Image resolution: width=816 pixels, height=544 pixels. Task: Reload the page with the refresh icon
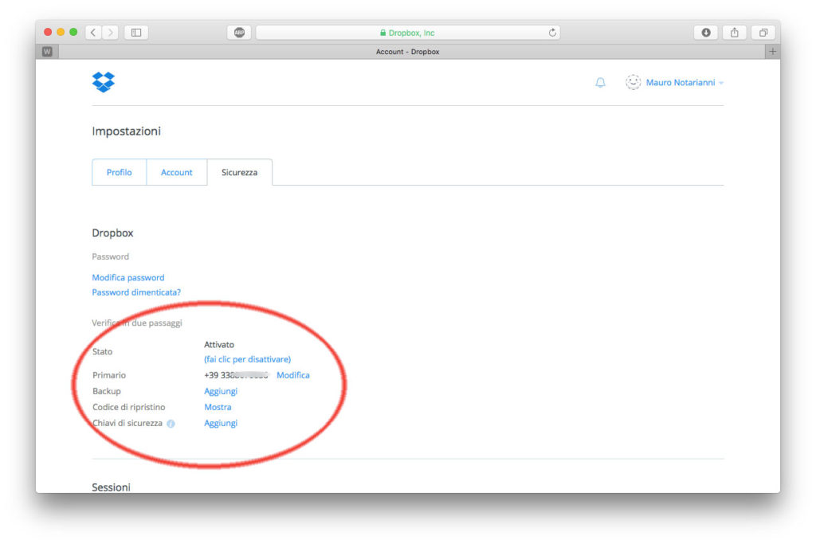click(552, 32)
